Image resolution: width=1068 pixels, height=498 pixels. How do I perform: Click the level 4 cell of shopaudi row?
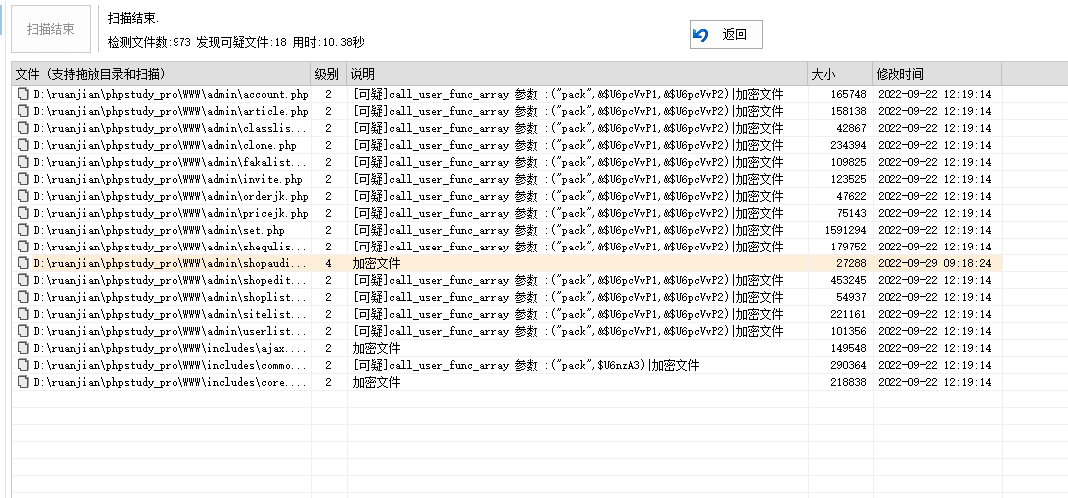(x=329, y=263)
